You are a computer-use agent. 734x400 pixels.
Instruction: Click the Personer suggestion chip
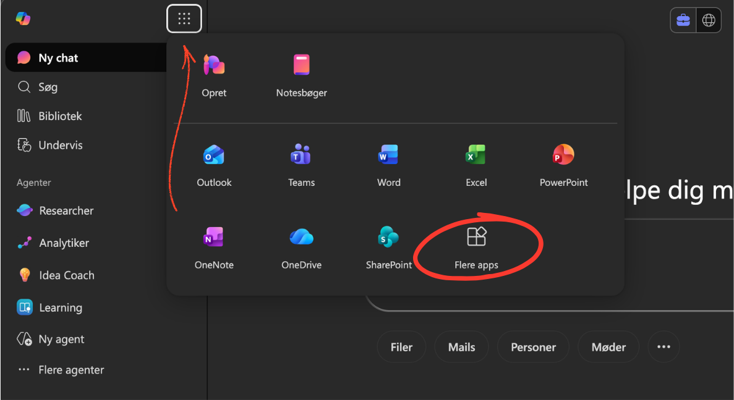[x=533, y=347]
